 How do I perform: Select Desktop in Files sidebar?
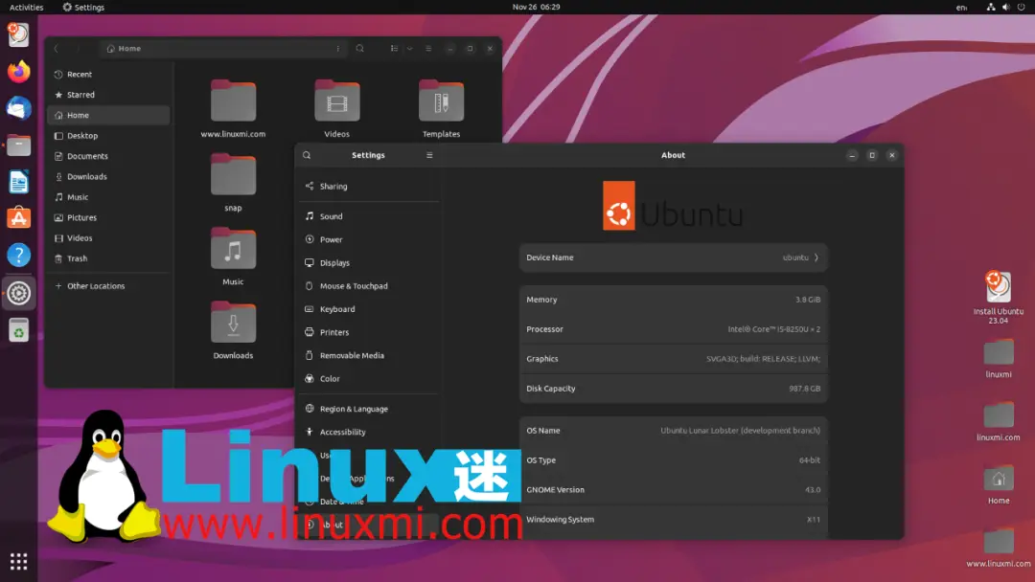[x=109, y=136]
